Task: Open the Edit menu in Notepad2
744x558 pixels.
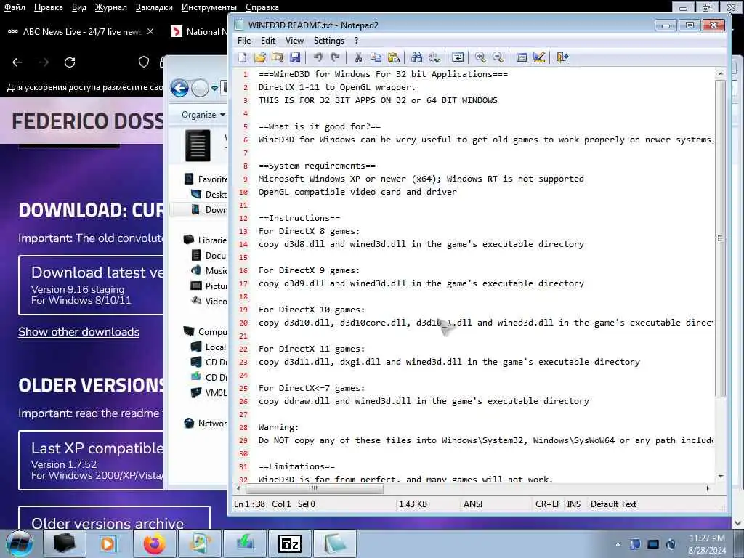Action: [x=268, y=41]
